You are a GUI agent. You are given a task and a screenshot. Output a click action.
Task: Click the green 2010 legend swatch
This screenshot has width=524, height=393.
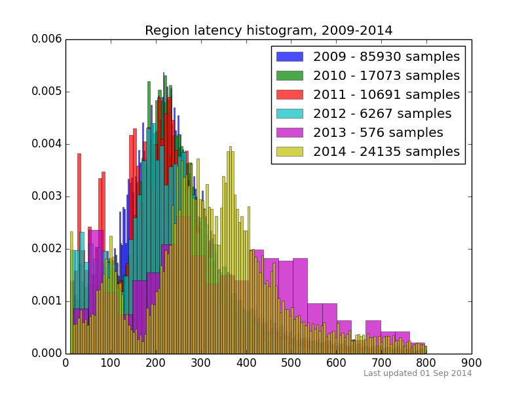(290, 75)
